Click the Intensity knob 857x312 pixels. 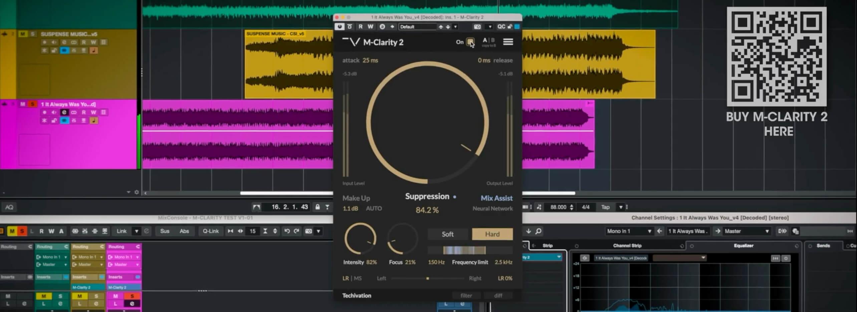pos(360,239)
